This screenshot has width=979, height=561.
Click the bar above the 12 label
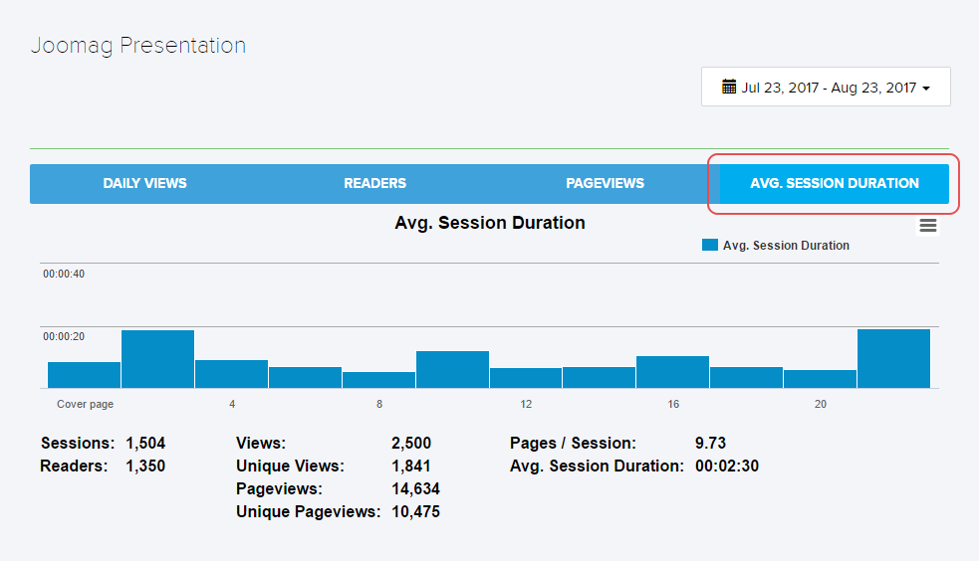pos(526,378)
